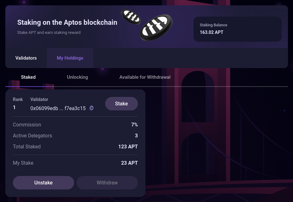Click the Active Delegators count of 3

136,136
